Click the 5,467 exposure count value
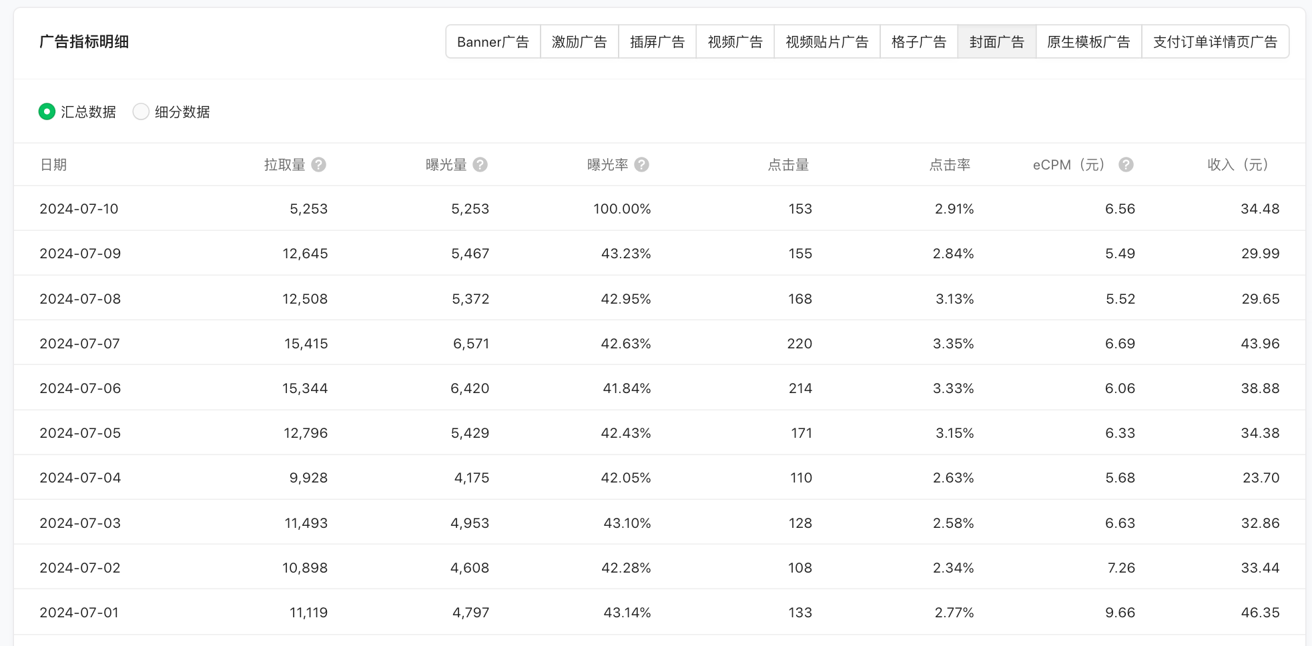 point(470,254)
